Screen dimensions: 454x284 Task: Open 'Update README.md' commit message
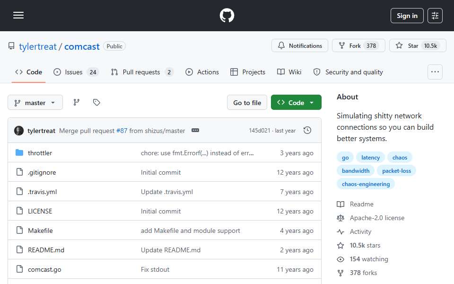[171, 250]
